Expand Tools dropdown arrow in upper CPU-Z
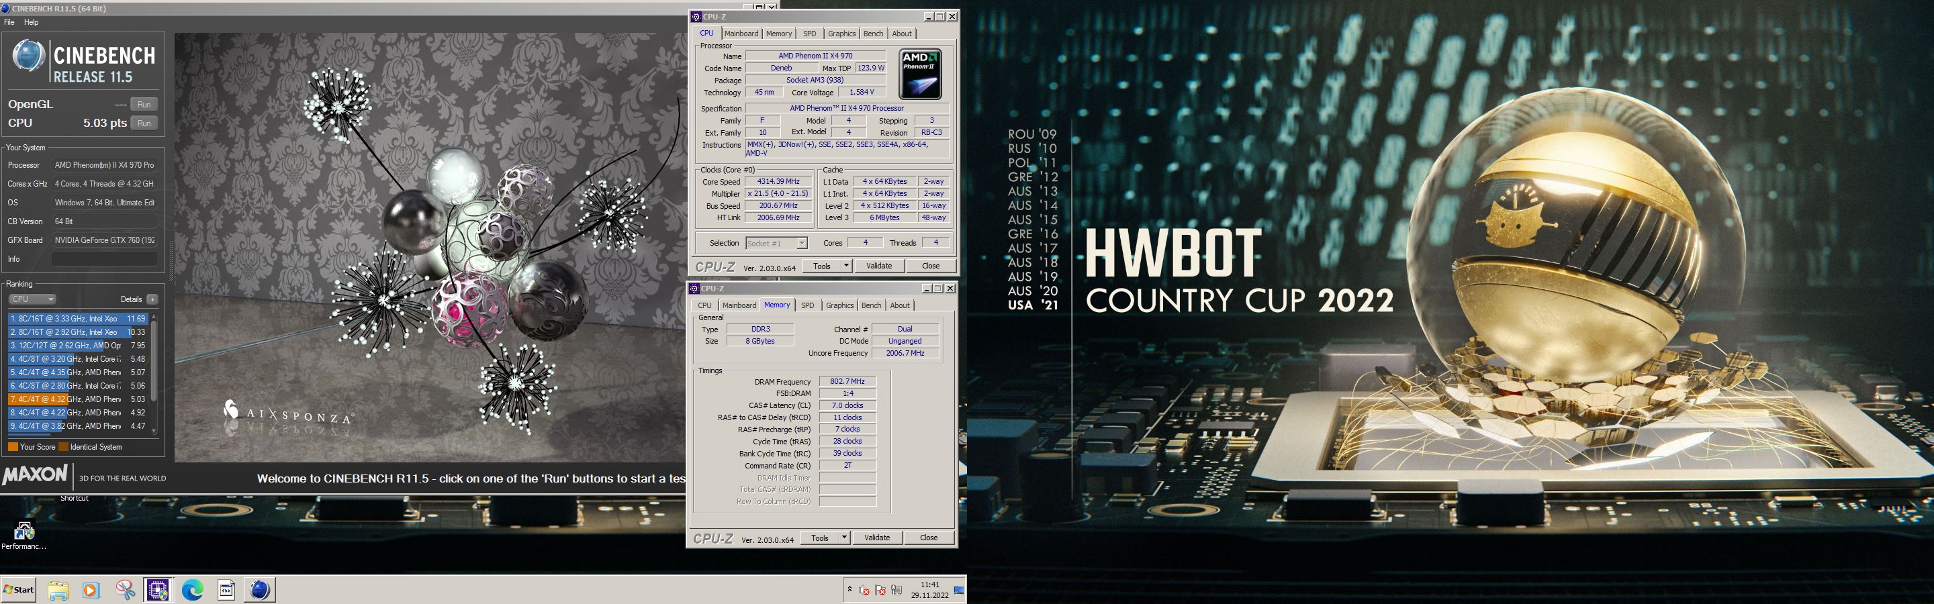1934x604 pixels. (846, 266)
